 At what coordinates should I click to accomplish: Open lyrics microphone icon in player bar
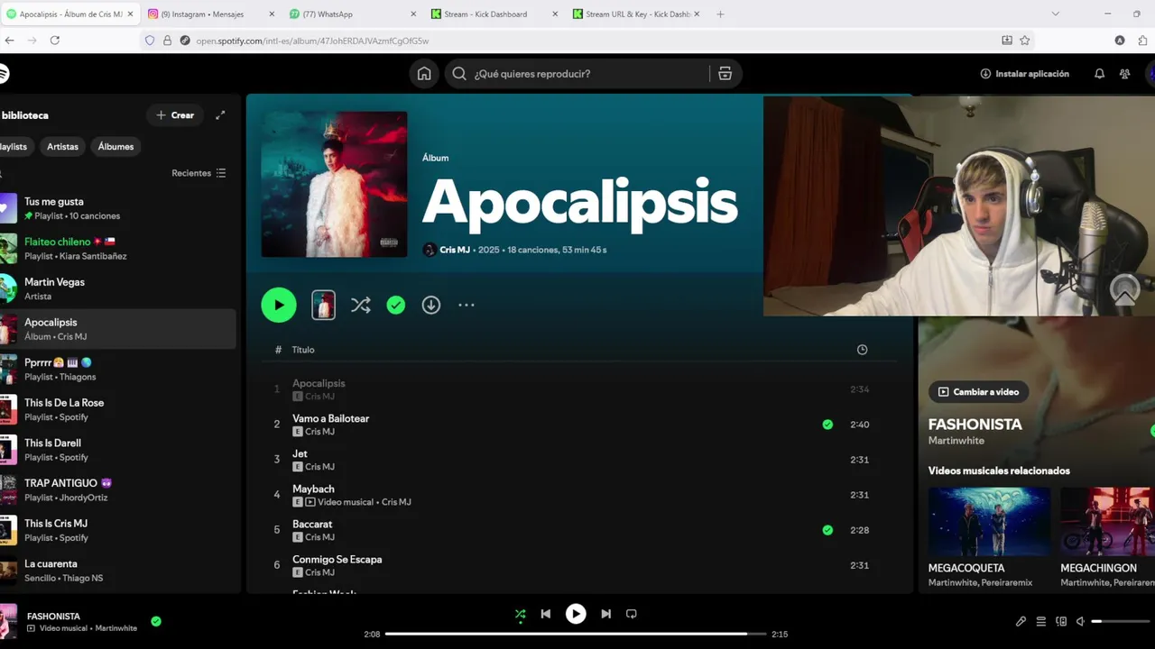point(1021,621)
